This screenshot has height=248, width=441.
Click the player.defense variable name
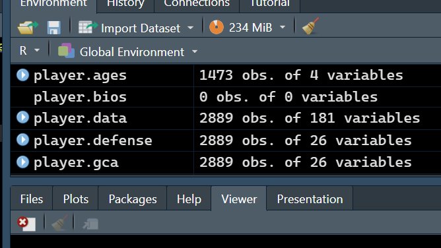93,140
